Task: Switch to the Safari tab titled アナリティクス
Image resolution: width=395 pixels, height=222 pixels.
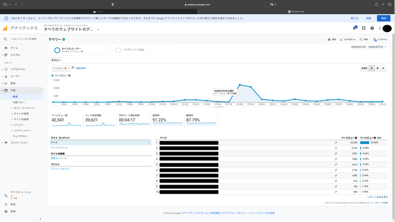Action: 296,12
